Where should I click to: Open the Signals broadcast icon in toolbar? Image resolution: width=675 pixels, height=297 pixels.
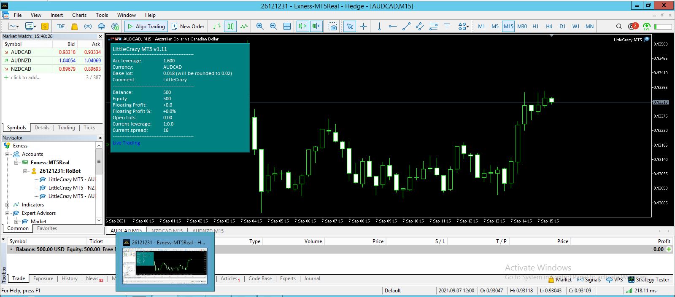(88, 26)
